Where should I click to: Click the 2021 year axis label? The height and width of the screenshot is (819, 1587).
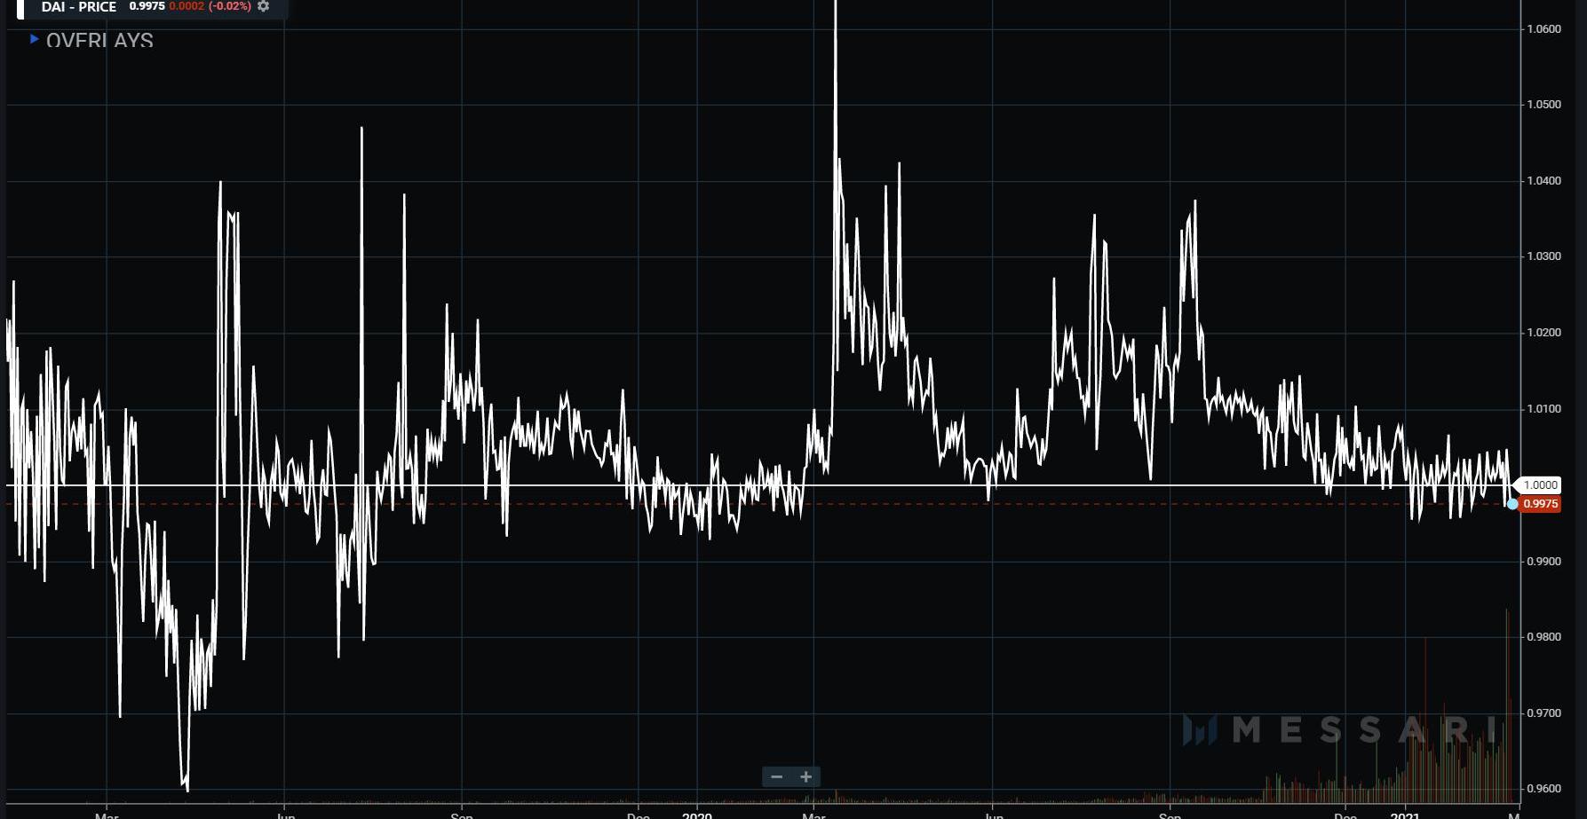click(x=1405, y=815)
